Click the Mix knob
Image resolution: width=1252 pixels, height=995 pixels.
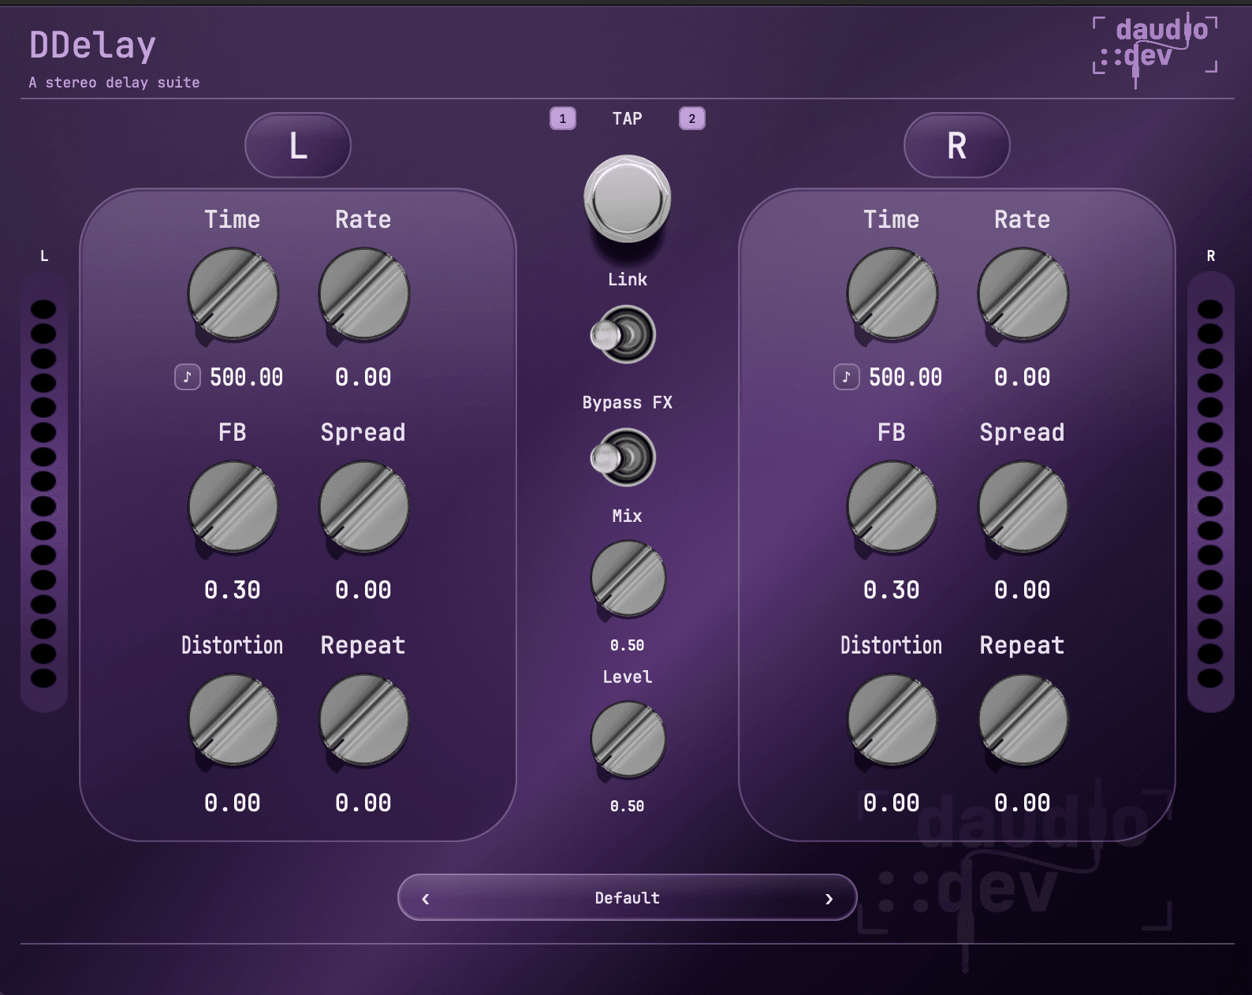coord(628,579)
